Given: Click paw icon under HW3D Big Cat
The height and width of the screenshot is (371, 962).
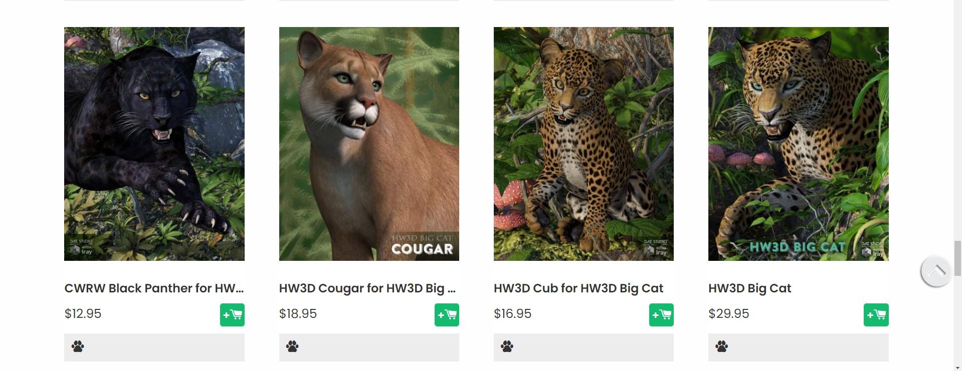Looking at the screenshot, I should tap(721, 346).
